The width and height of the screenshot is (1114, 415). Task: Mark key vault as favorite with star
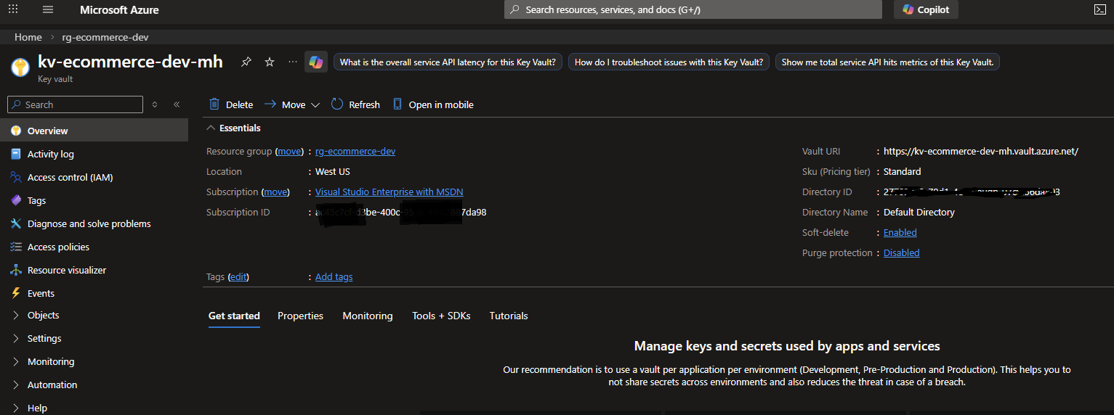[270, 62]
